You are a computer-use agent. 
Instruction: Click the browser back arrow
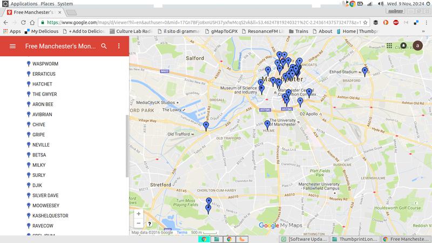pos(6,22)
